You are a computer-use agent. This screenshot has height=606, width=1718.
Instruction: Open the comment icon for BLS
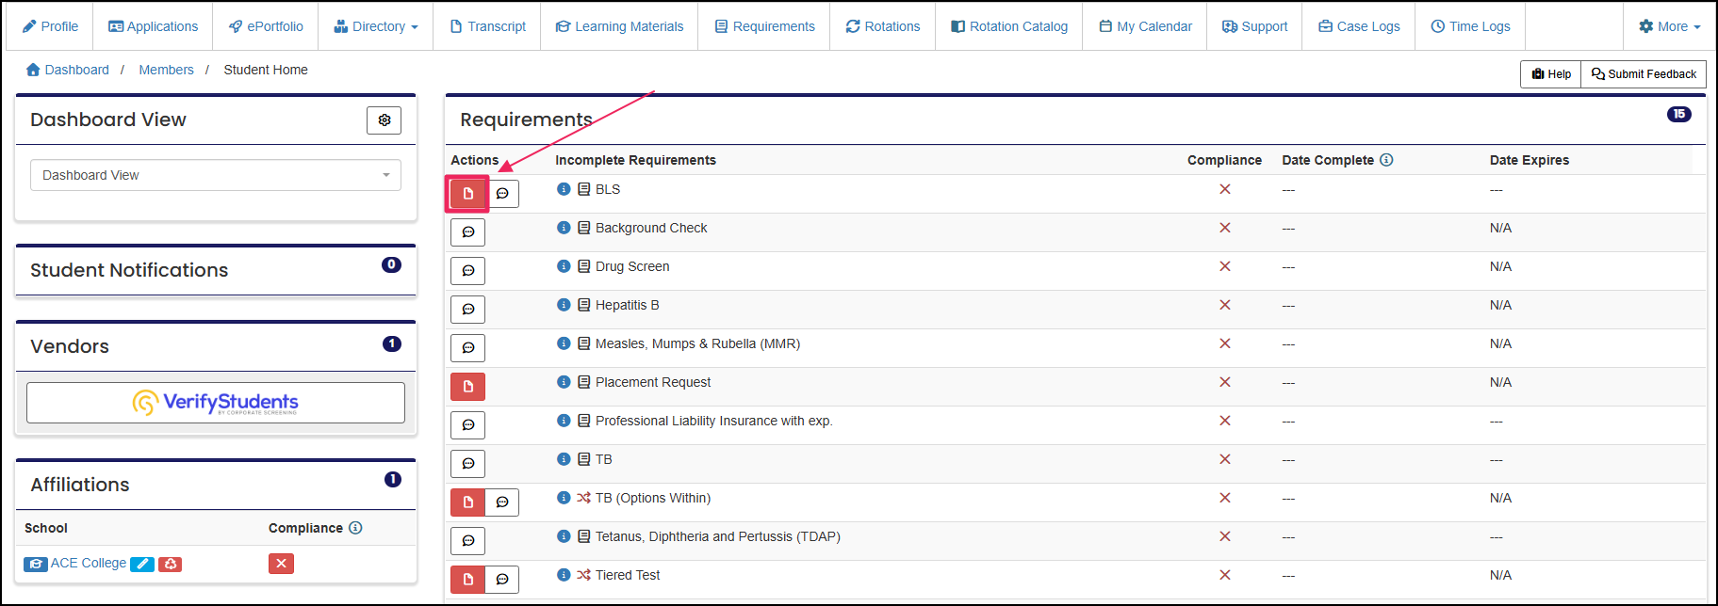click(502, 193)
